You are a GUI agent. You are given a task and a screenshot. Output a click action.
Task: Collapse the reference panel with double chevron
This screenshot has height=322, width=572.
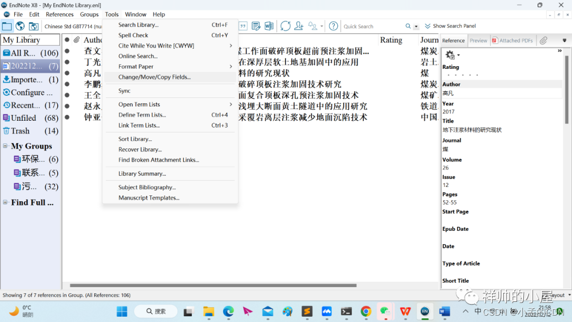[x=560, y=51]
